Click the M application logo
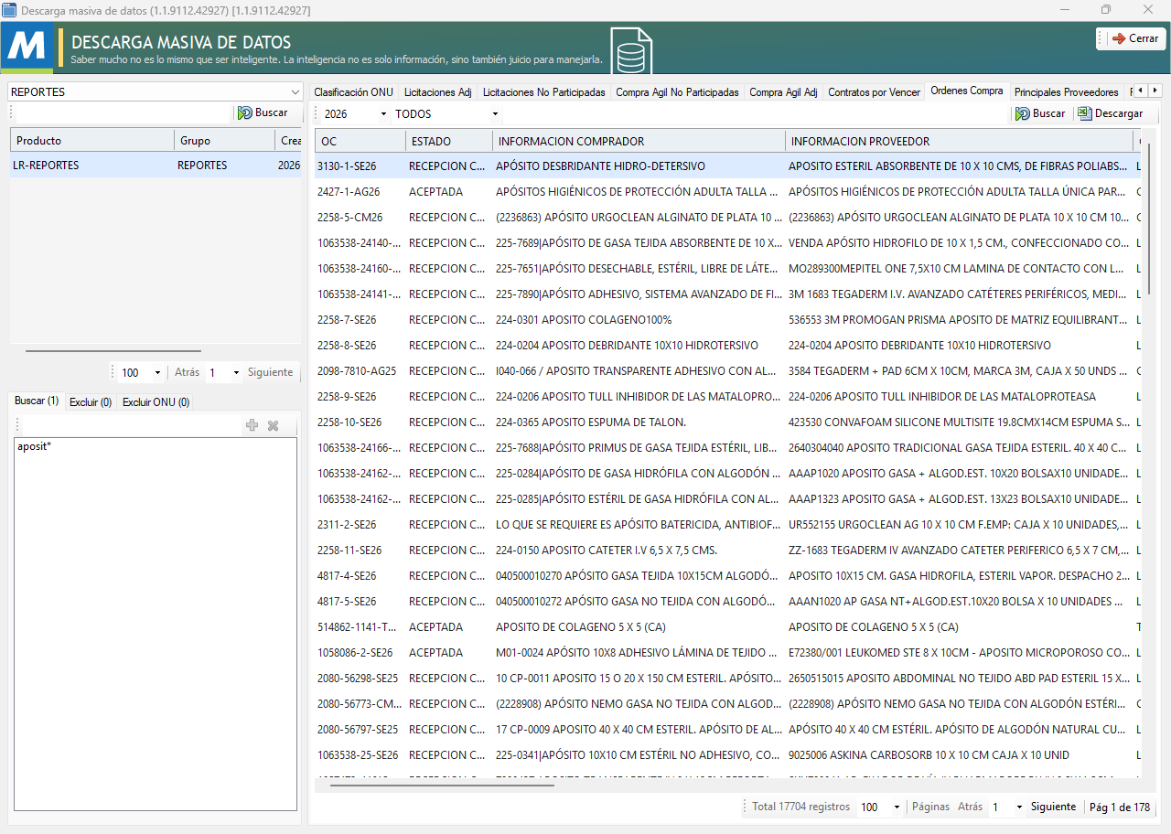Image resolution: width=1171 pixels, height=834 pixels. click(27, 48)
